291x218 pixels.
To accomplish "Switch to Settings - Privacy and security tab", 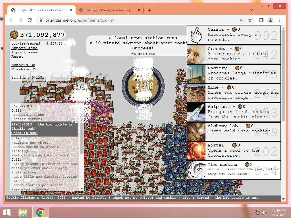I will pyautogui.click(x=108, y=10).
